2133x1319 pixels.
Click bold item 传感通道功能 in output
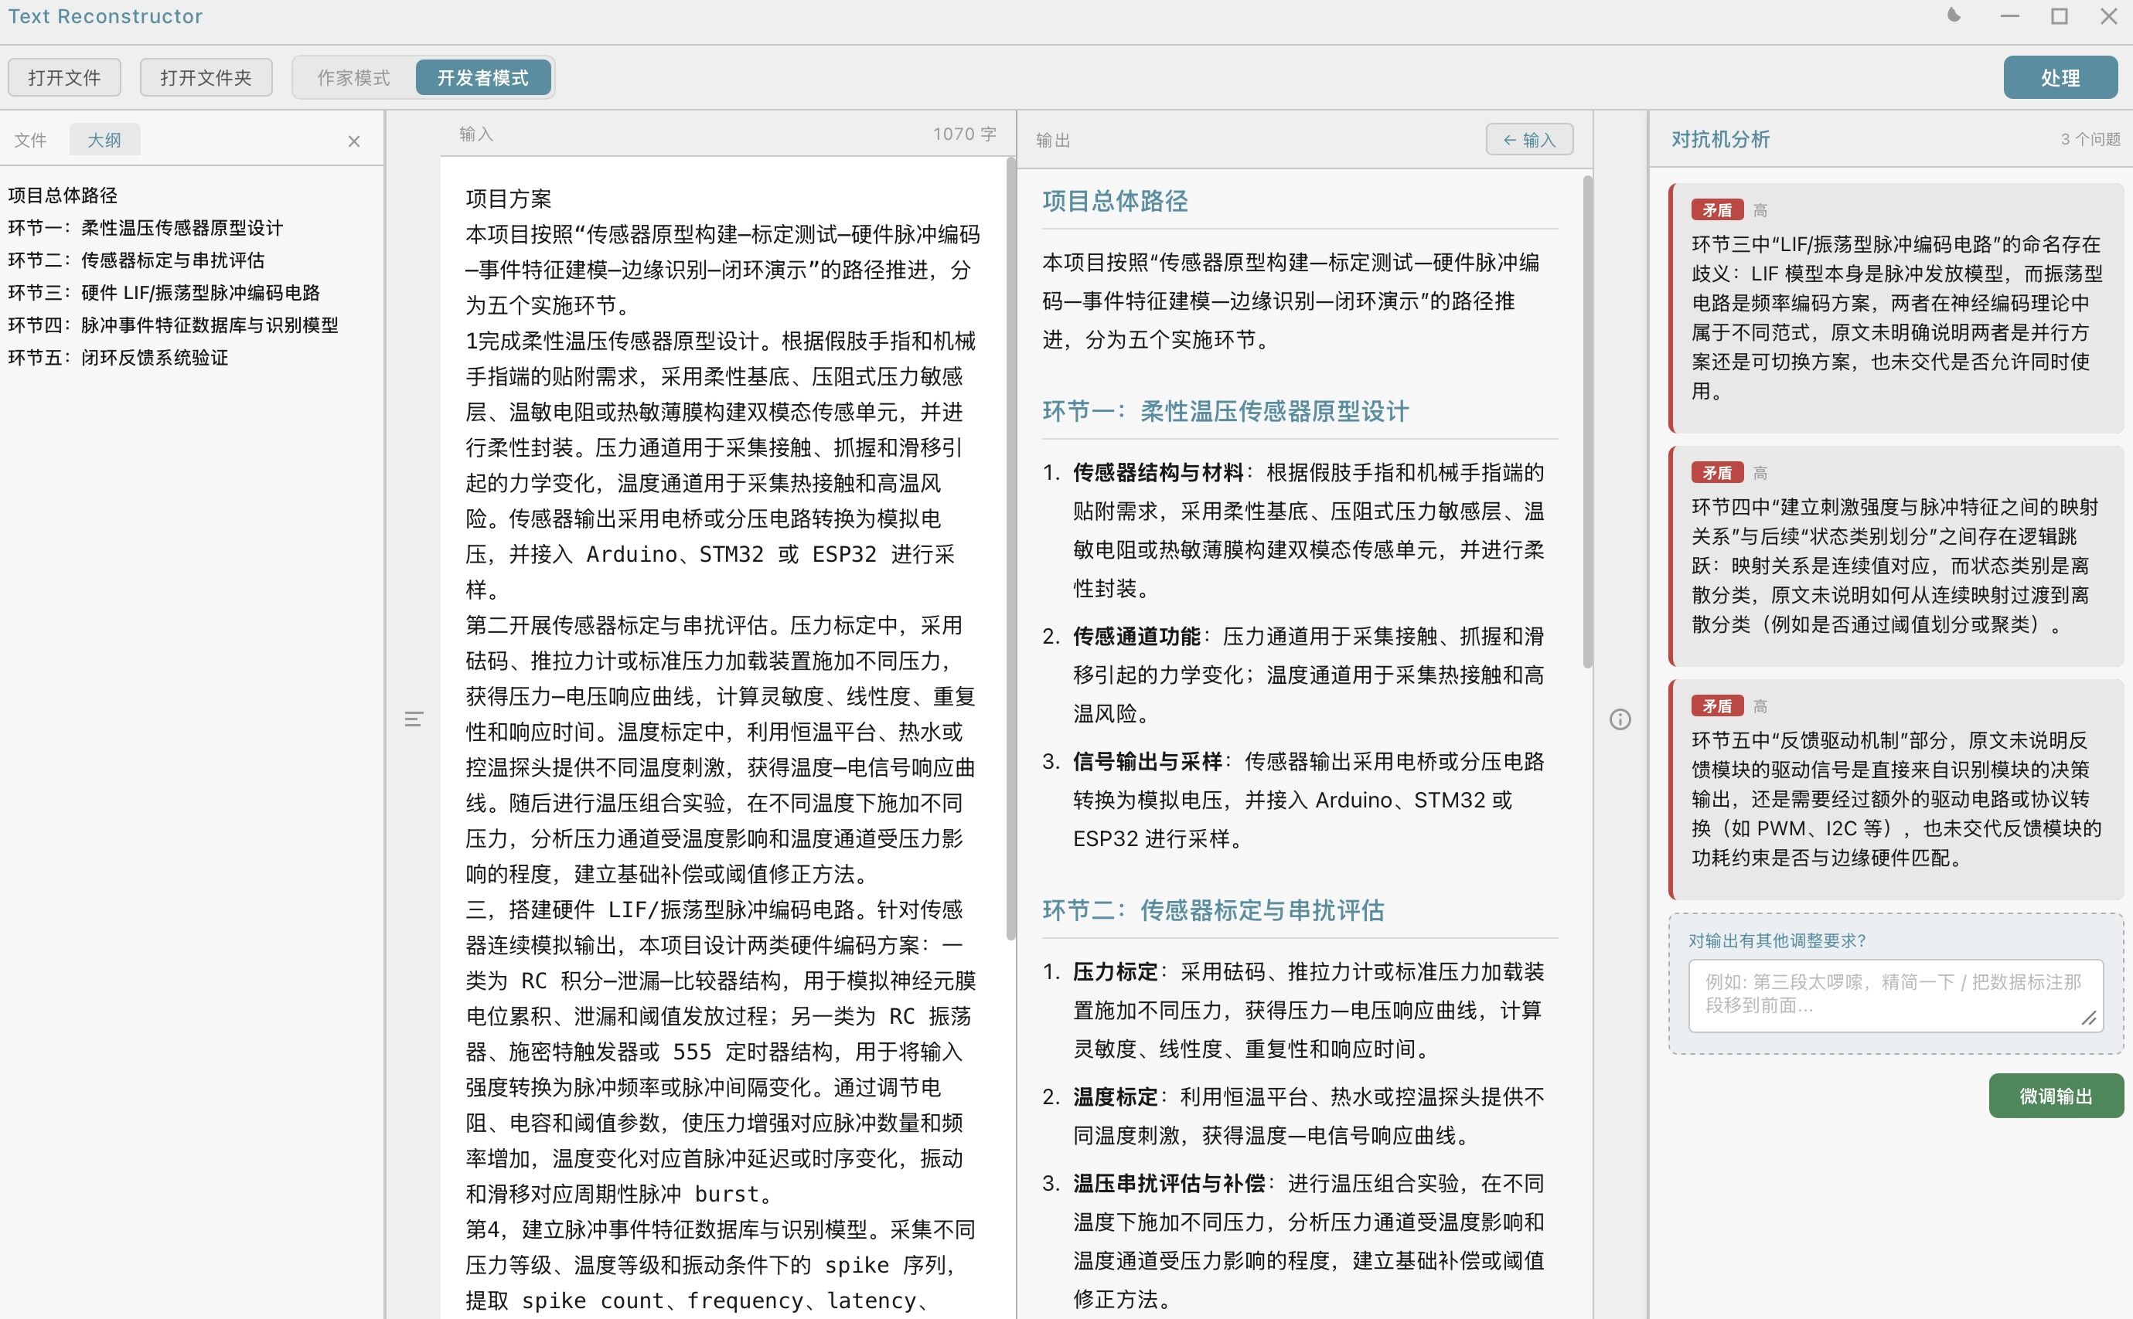click(1136, 636)
